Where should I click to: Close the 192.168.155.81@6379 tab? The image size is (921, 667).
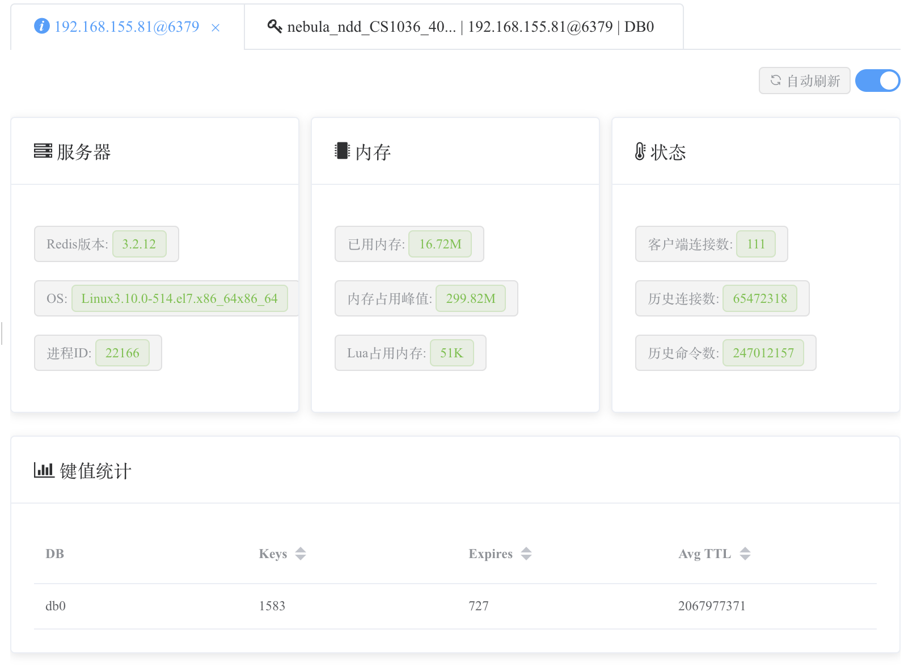pyautogui.click(x=216, y=27)
